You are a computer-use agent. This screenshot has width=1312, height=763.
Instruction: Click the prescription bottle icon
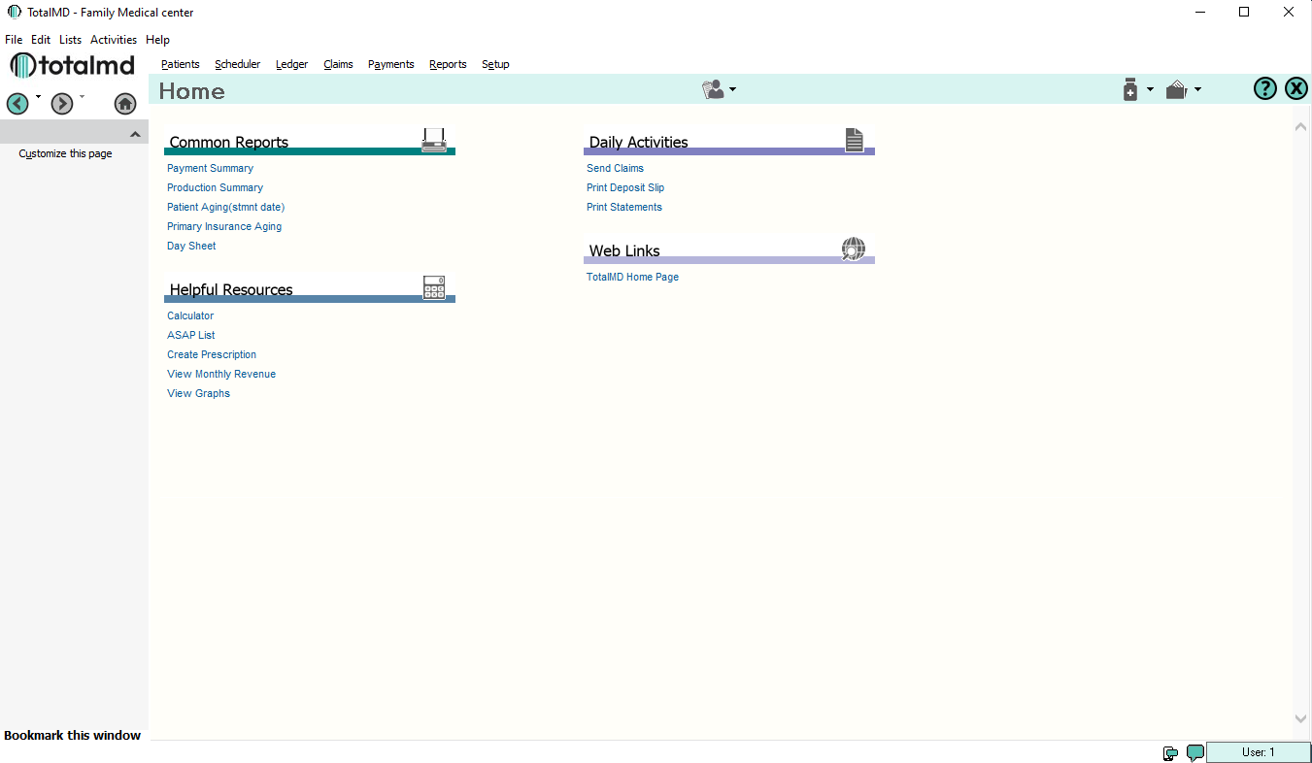(x=1130, y=89)
